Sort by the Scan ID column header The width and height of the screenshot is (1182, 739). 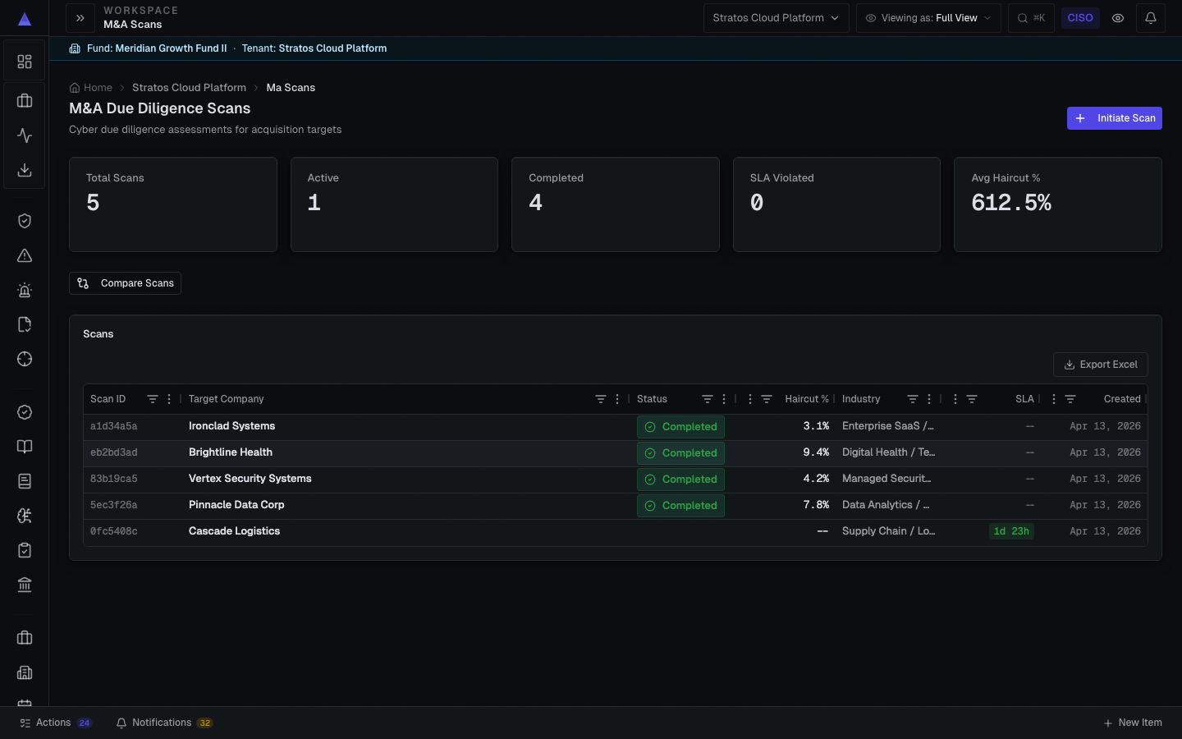[108, 399]
